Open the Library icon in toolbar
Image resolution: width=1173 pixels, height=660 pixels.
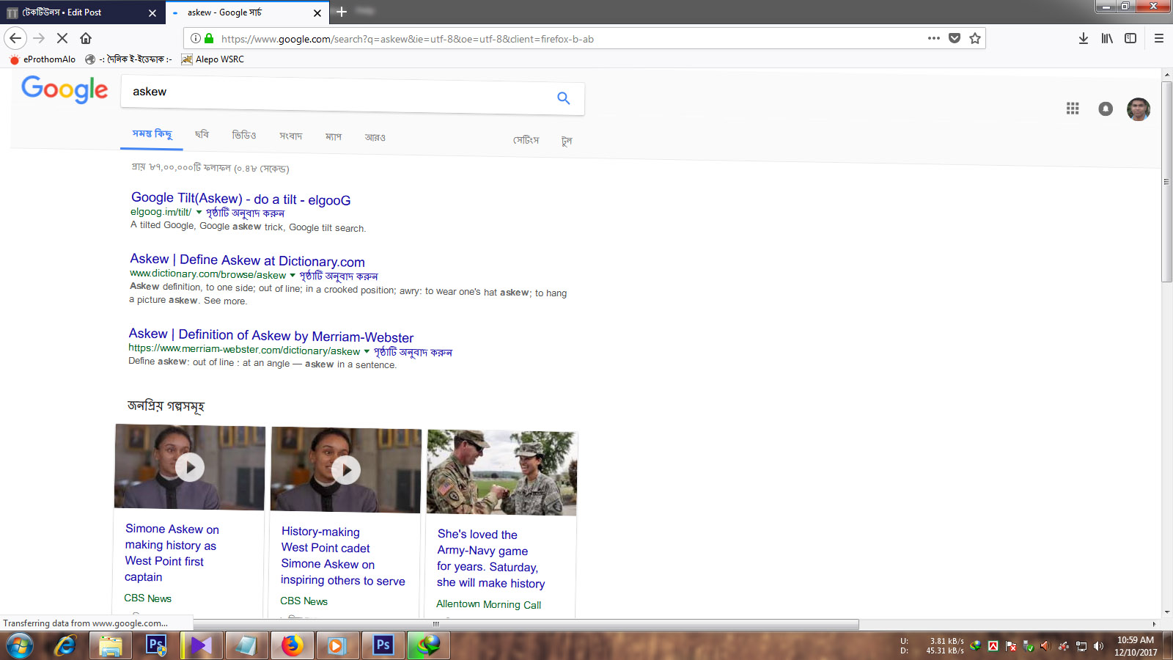pos(1107,38)
